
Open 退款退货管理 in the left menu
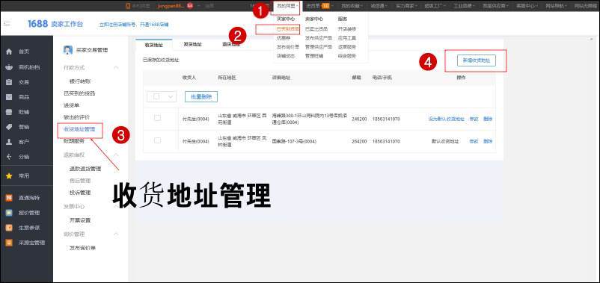(x=85, y=169)
